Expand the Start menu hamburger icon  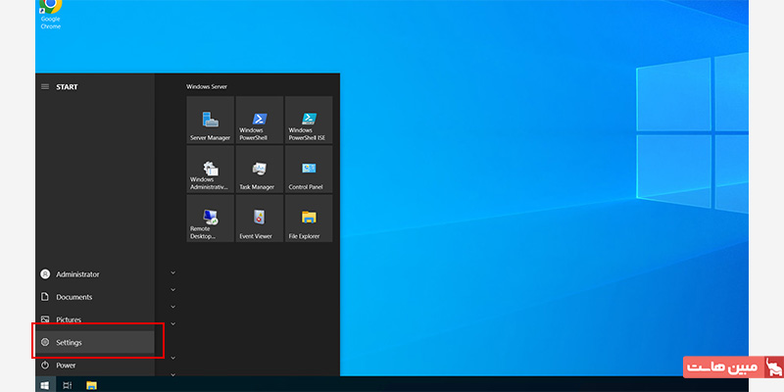(45, 87)
